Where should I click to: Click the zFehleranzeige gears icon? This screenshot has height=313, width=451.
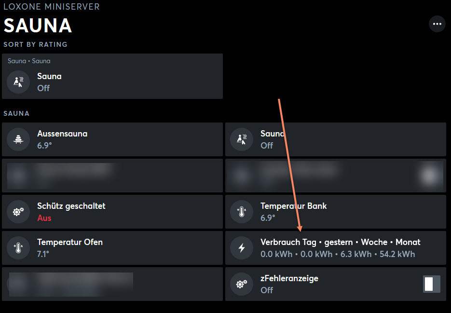pos(242,284)
